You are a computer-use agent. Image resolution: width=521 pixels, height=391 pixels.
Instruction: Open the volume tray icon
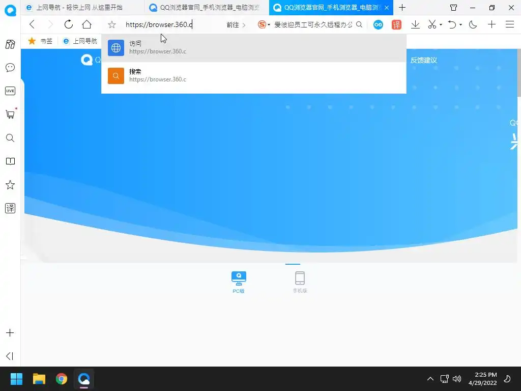click(x=457, y=379)
